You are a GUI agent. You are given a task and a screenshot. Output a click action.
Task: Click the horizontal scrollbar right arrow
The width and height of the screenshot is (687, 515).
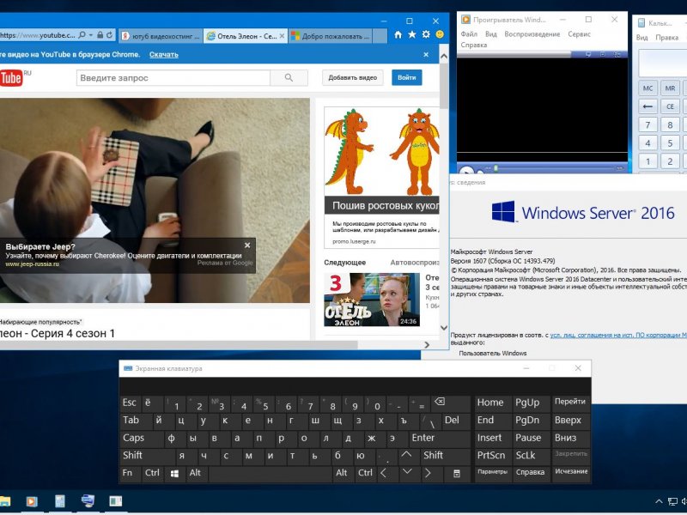tap(427, 345)
